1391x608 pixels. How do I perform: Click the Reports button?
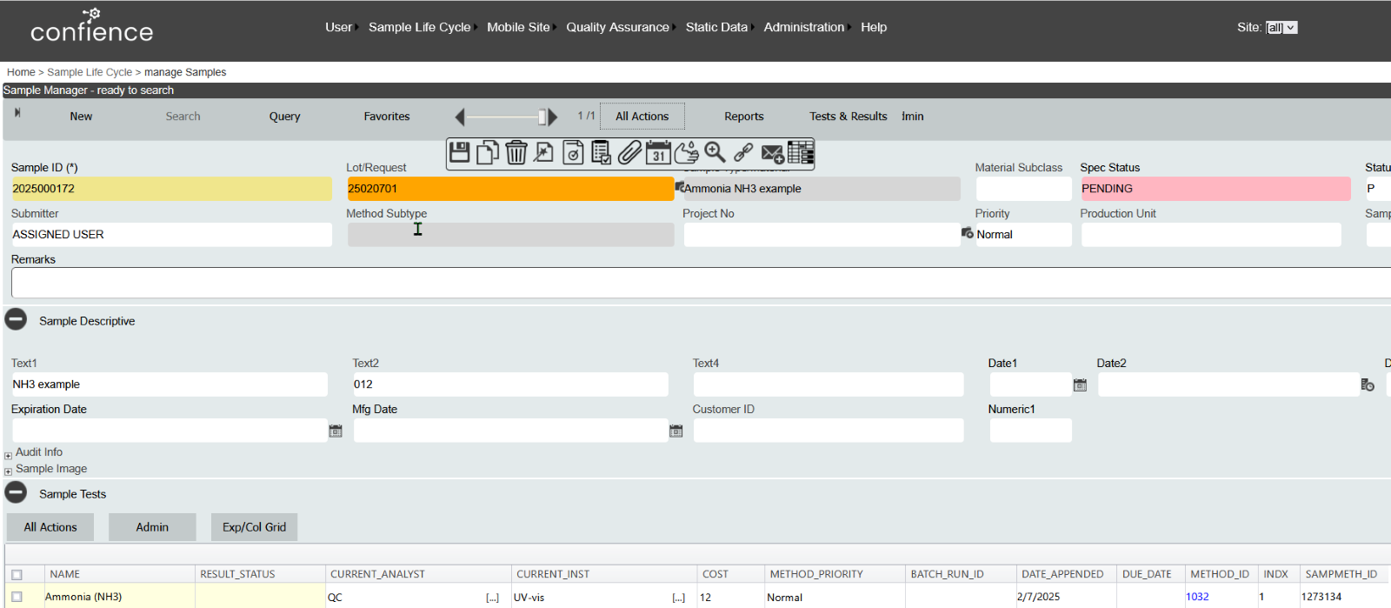(744, 117)
